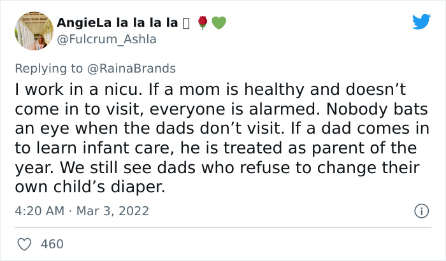Click the Twitter bird logo
The width and height of the screenshot is (446, 261).
[421, 22]
